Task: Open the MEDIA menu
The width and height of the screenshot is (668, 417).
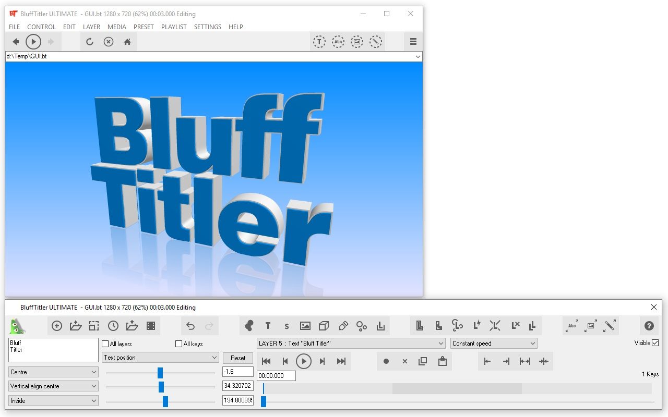Action: (x=117, y=27)
